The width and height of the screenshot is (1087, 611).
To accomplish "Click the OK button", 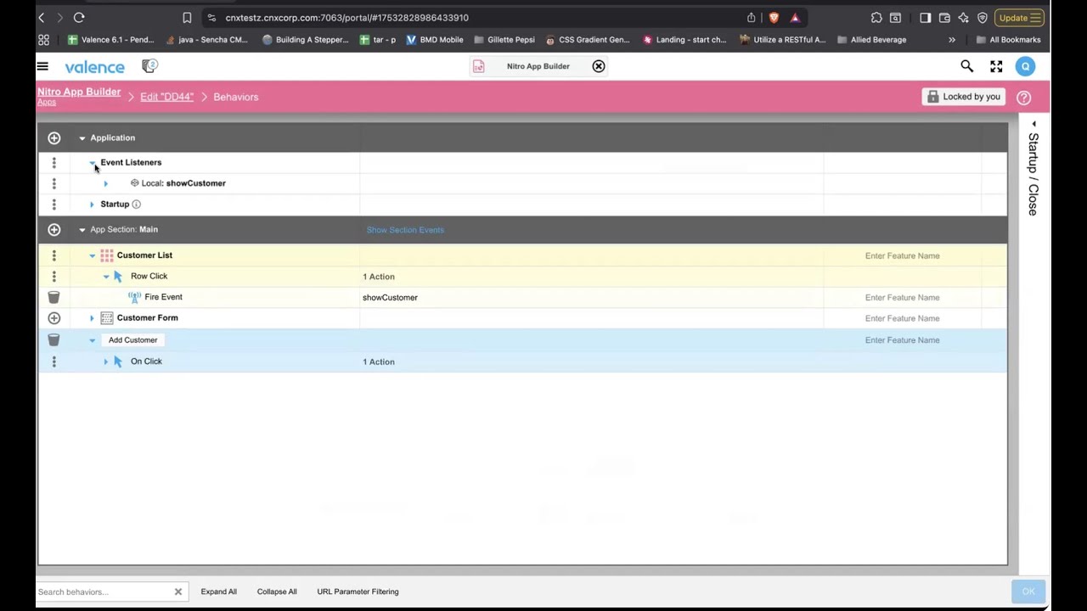I will pos(1028,591).
